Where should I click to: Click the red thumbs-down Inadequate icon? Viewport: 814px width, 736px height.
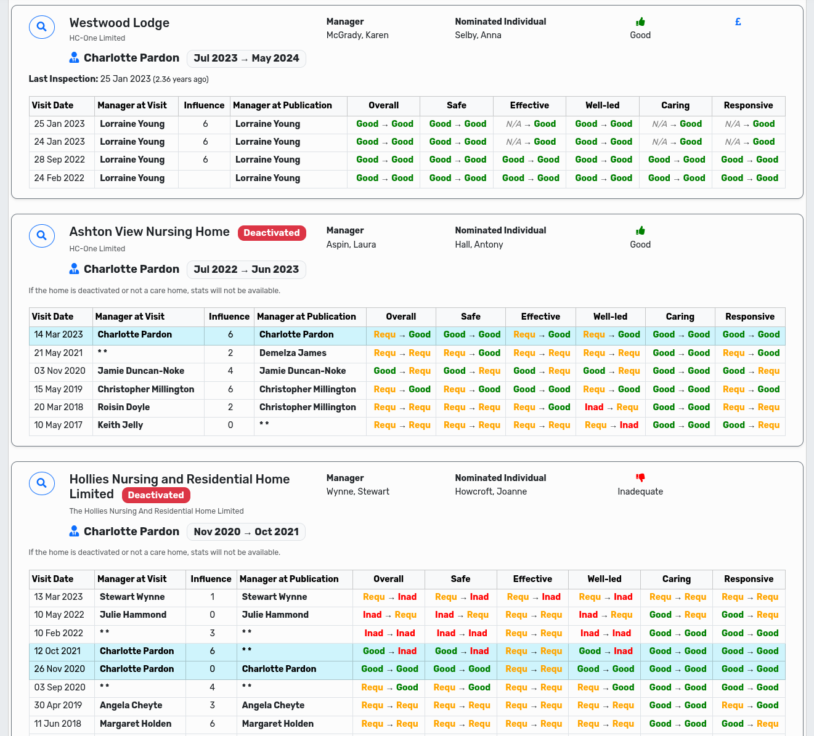pos(640,478)
